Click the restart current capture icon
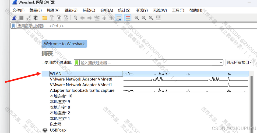257x133 pixels. (x=28, y=18)
